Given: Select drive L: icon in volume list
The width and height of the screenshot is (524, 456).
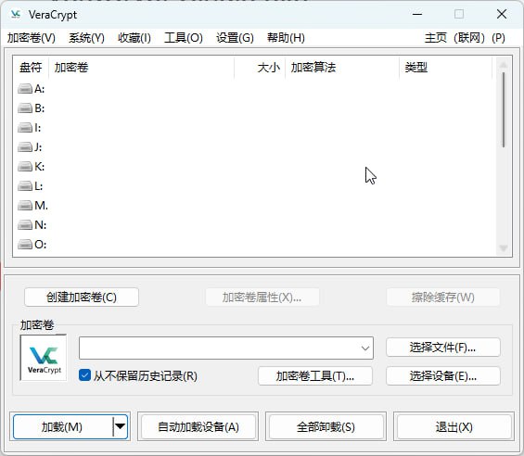Looking at the screenshot, I should pos(25,186).
